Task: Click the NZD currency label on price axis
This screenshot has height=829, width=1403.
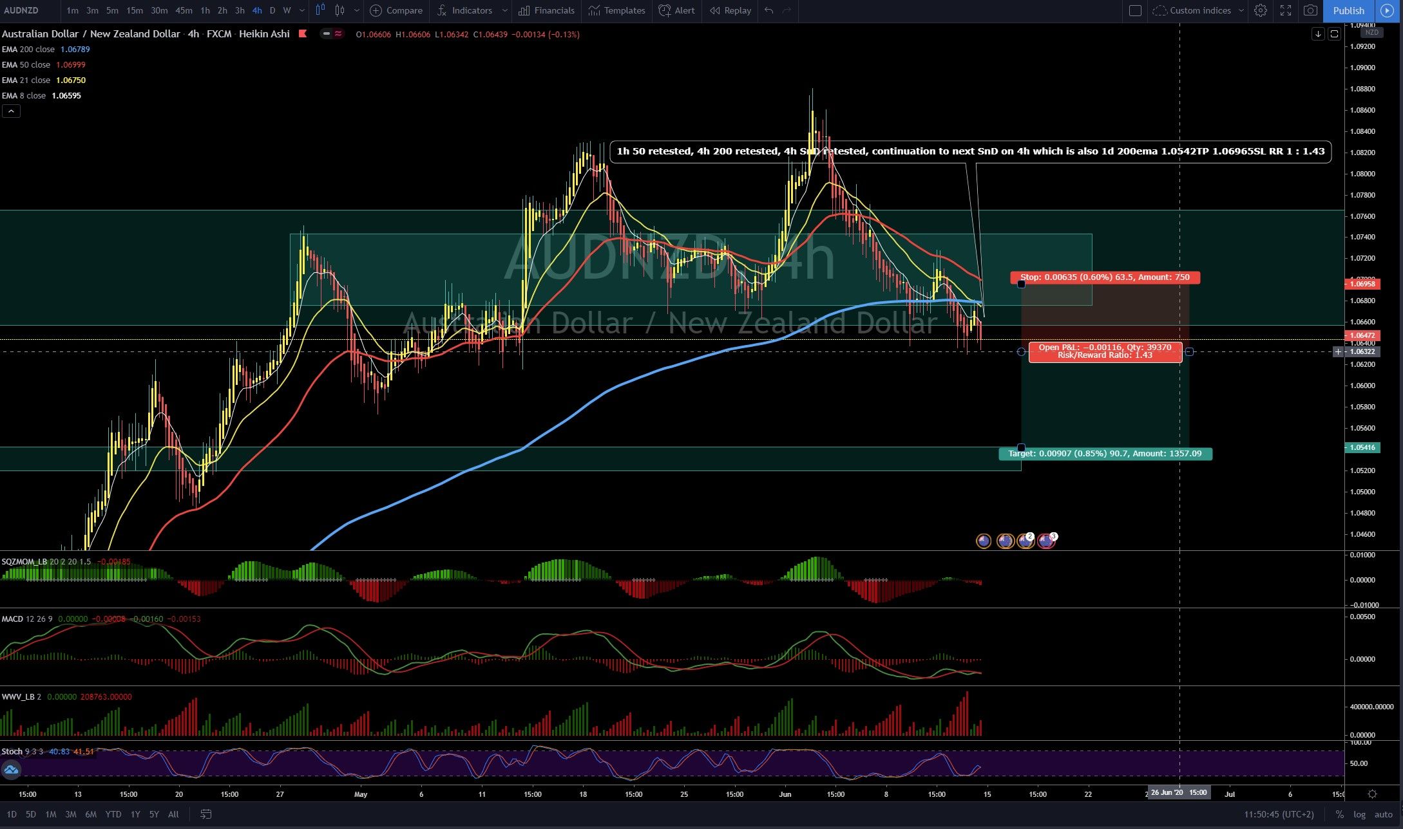Action: point(1372,32)
